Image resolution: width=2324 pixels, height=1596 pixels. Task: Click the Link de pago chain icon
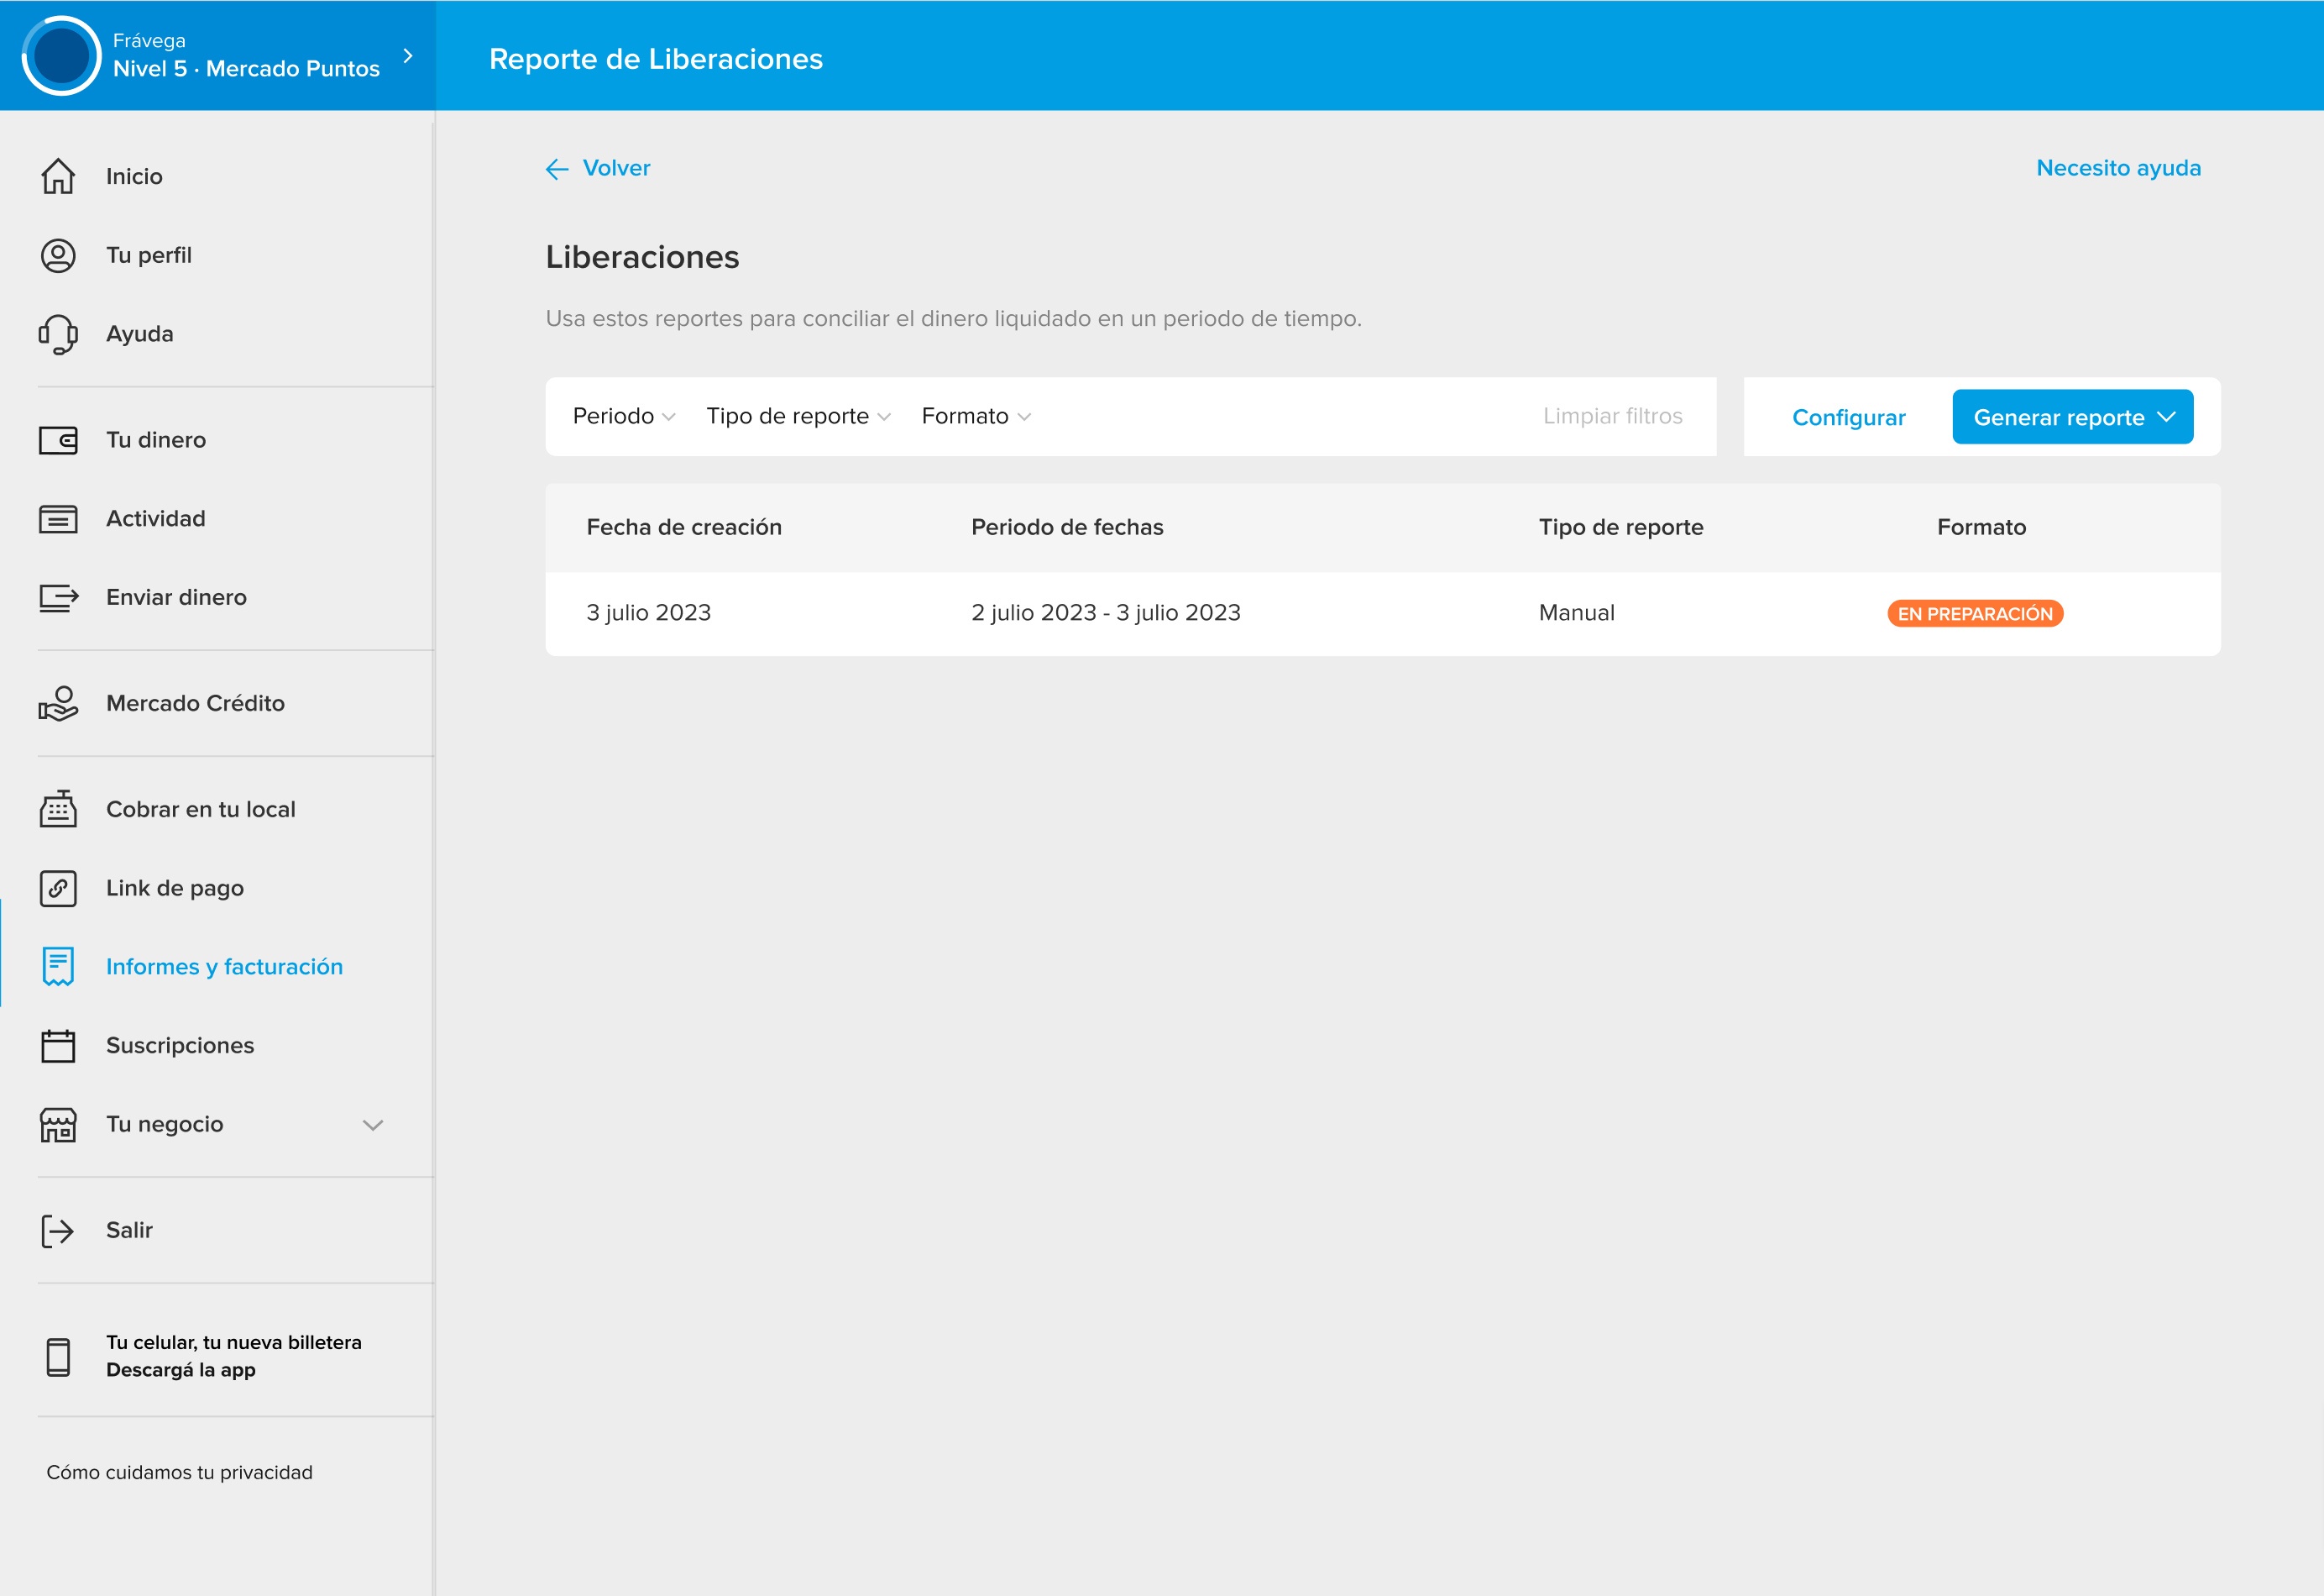tap(58, 888)
